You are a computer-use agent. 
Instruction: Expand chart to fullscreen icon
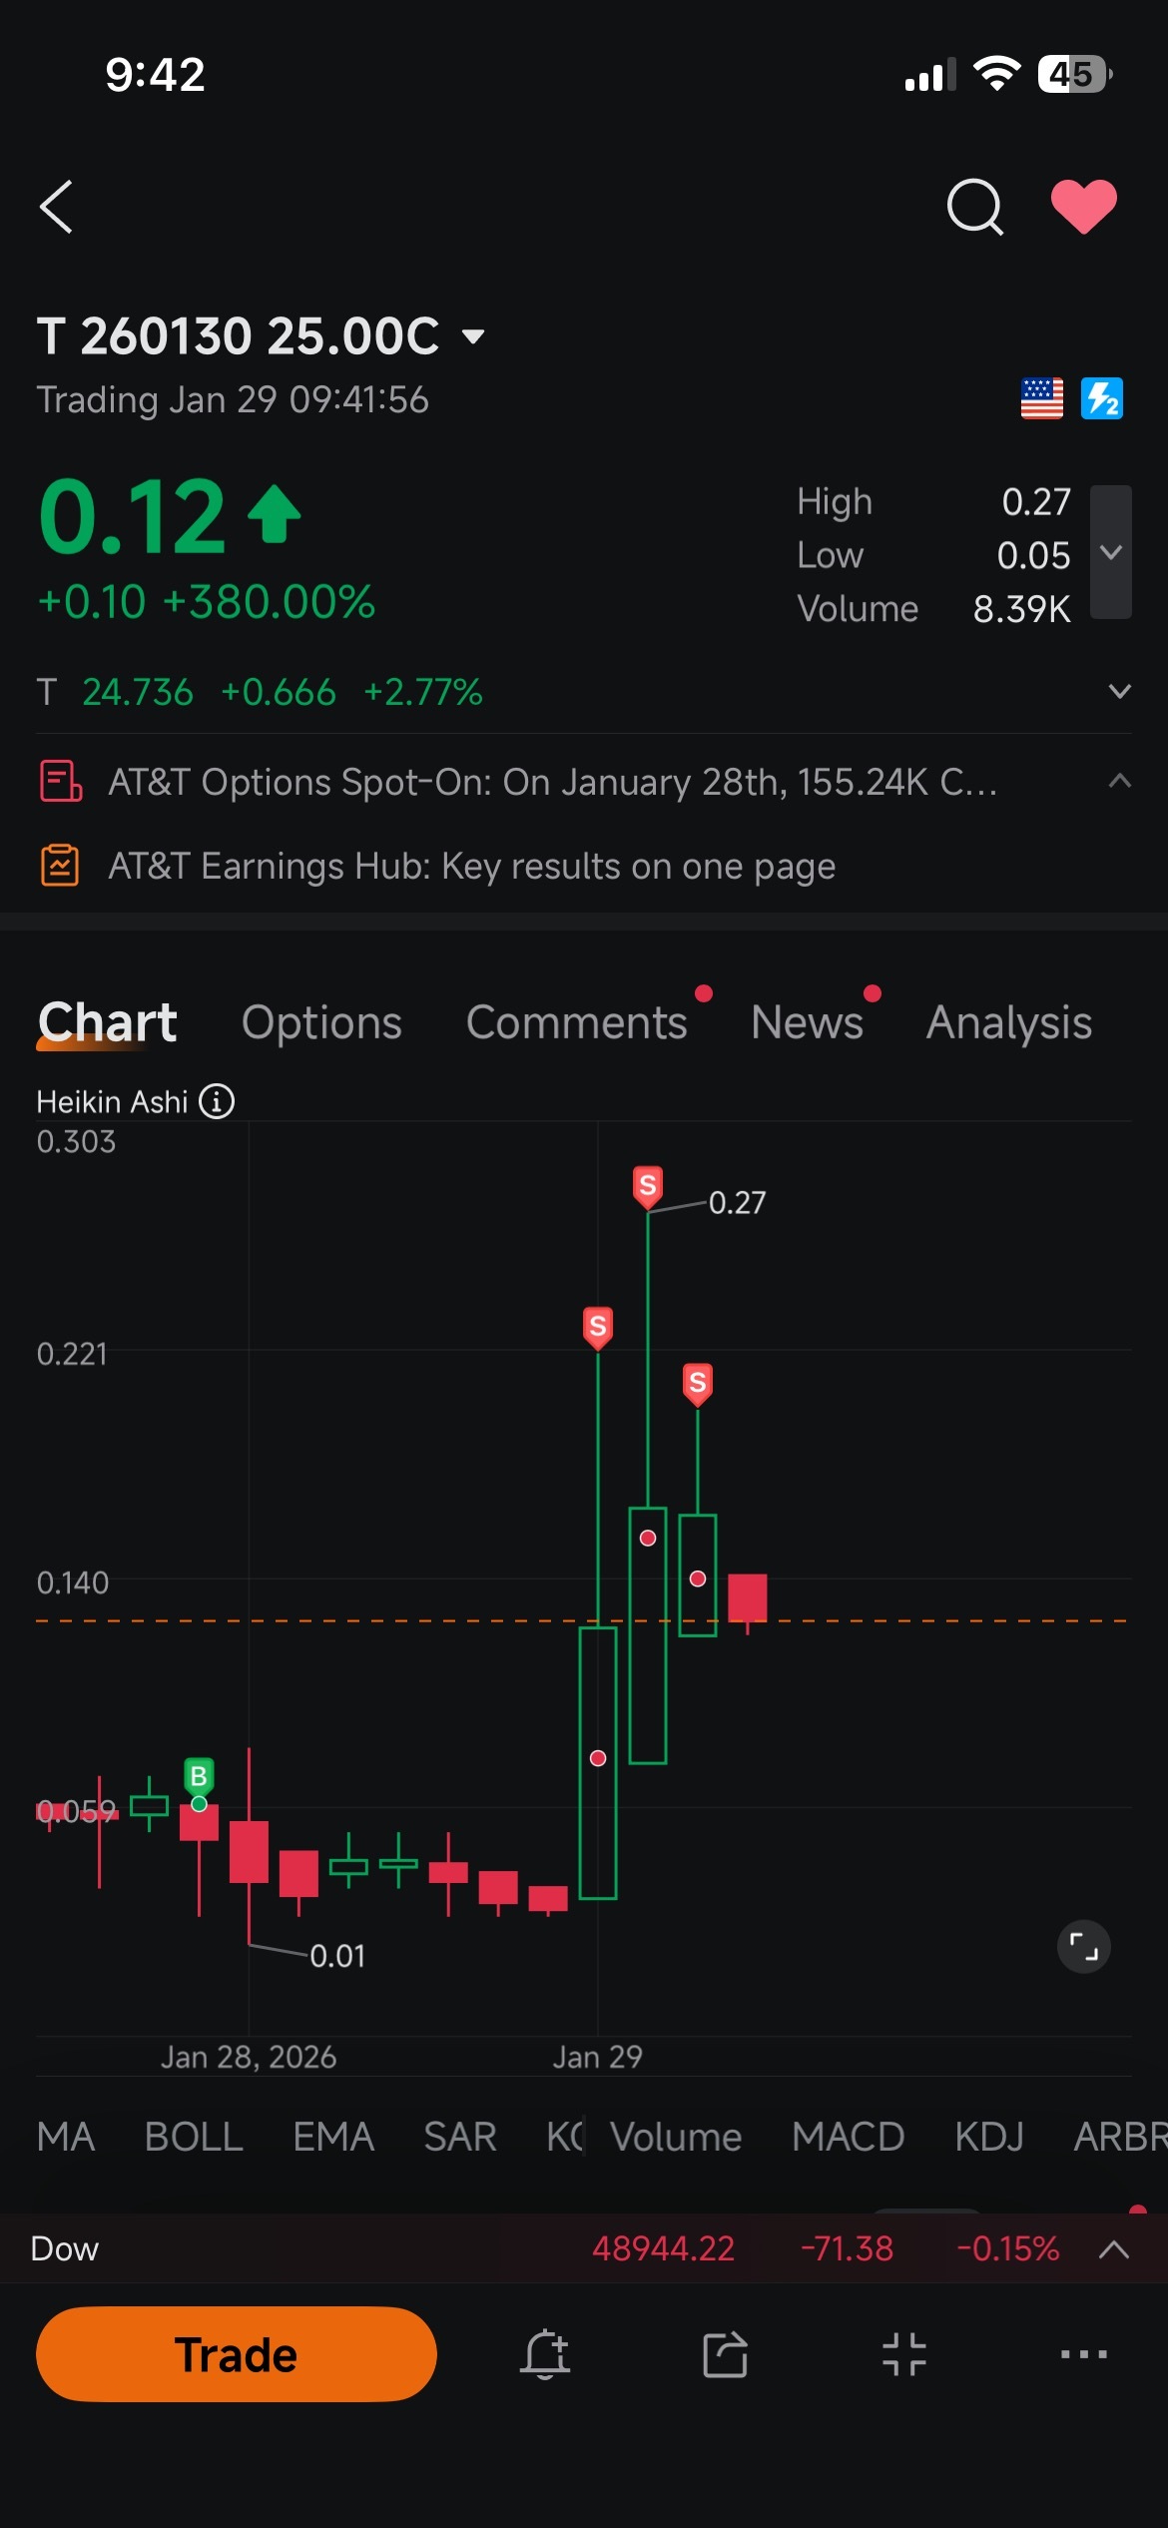click(1083, 1946)
